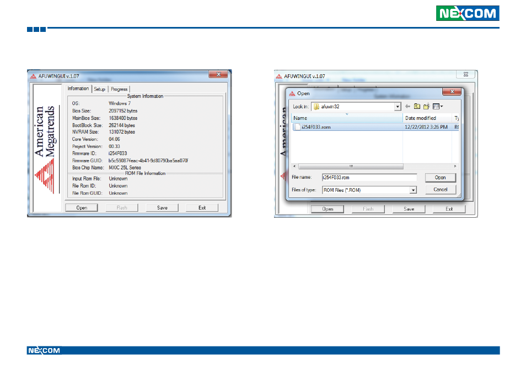Select Input Rom File value Unknown
Screen dimensions: 526x369
pos(118,179)
